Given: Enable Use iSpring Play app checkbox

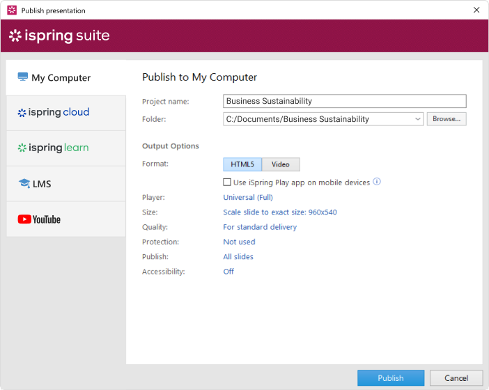Looking at the screenshot, I should pos(227,182).
